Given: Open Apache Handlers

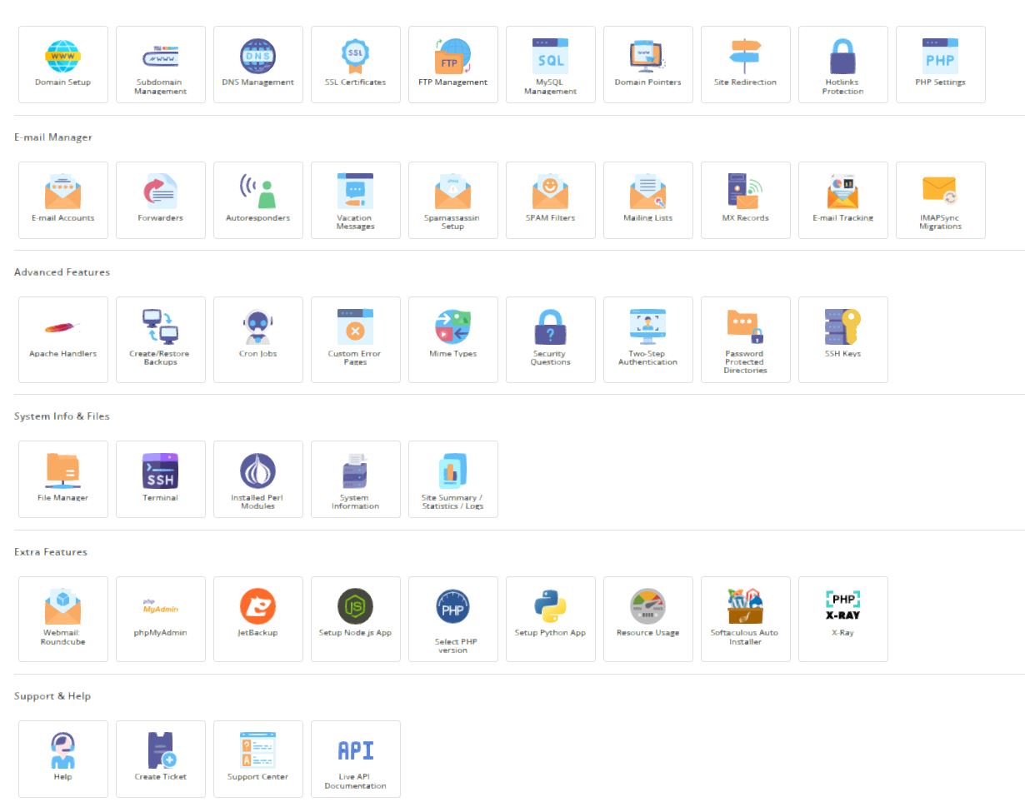Looking at the screenshot, I should tap(63, 340).
